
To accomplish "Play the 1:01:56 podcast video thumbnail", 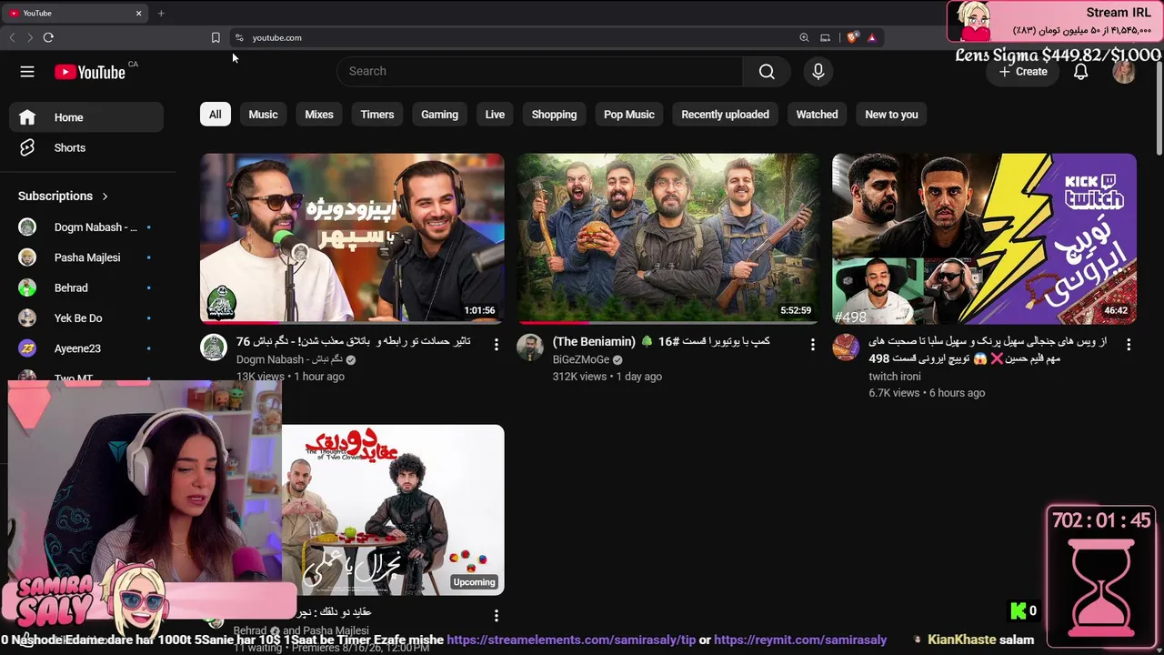I will 352,237.
